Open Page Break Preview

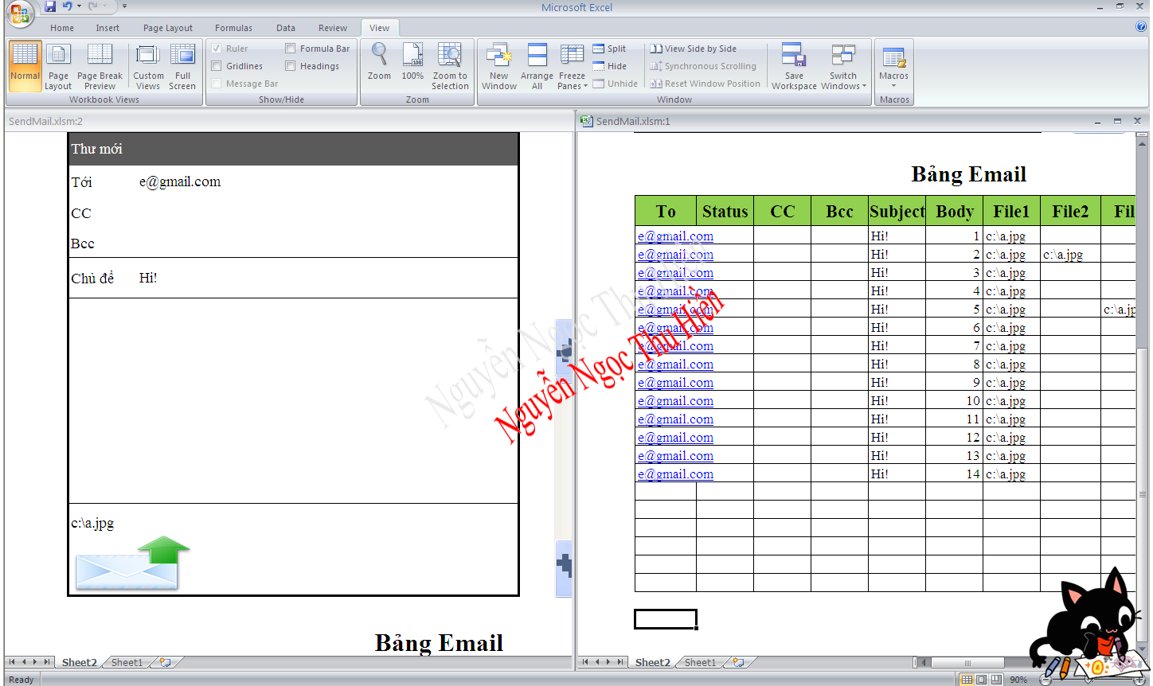tap(100, 66)
